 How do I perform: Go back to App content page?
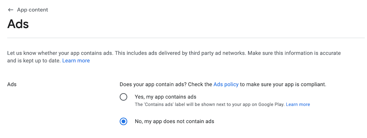point(32,10)
